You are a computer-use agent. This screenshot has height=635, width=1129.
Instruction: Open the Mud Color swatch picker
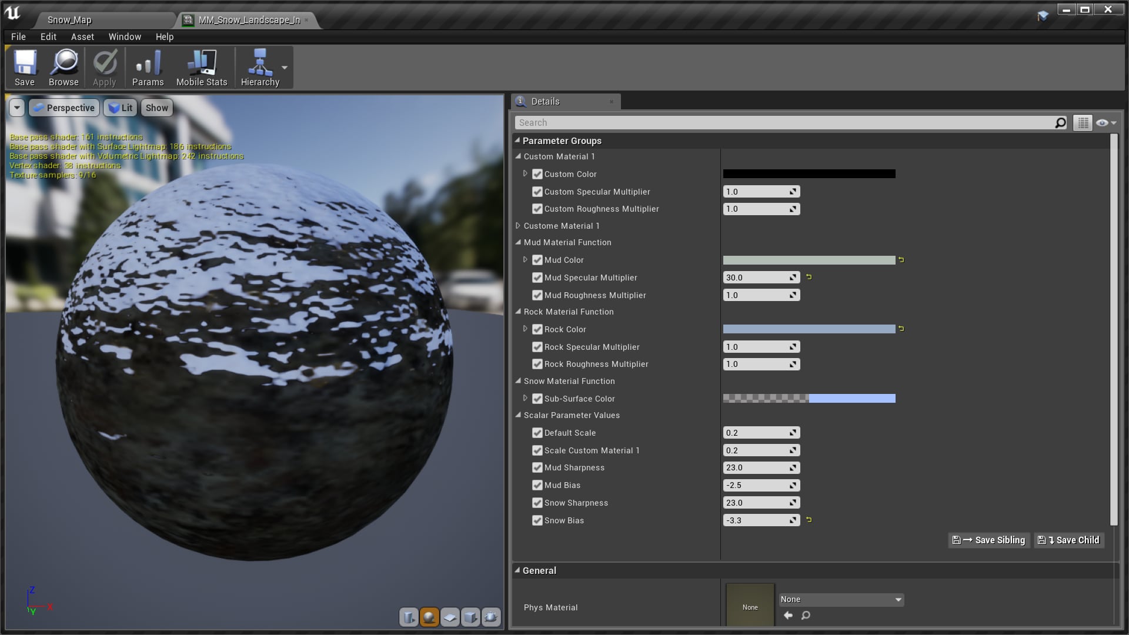(809, 260)
